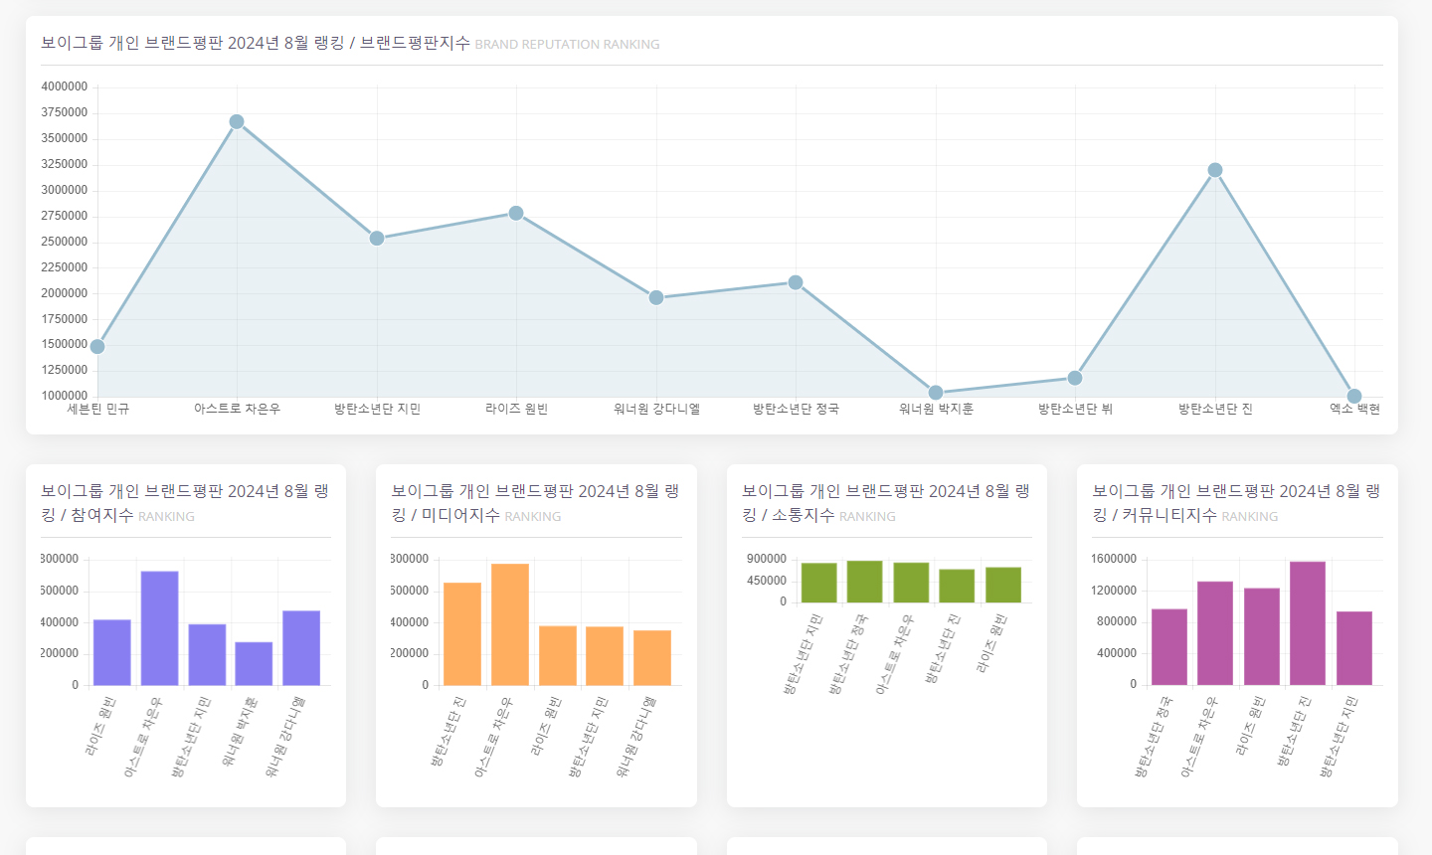Click the 워너원 강다니엘 point on the line chart
The image size is (1432, 855).
[656, 298]
